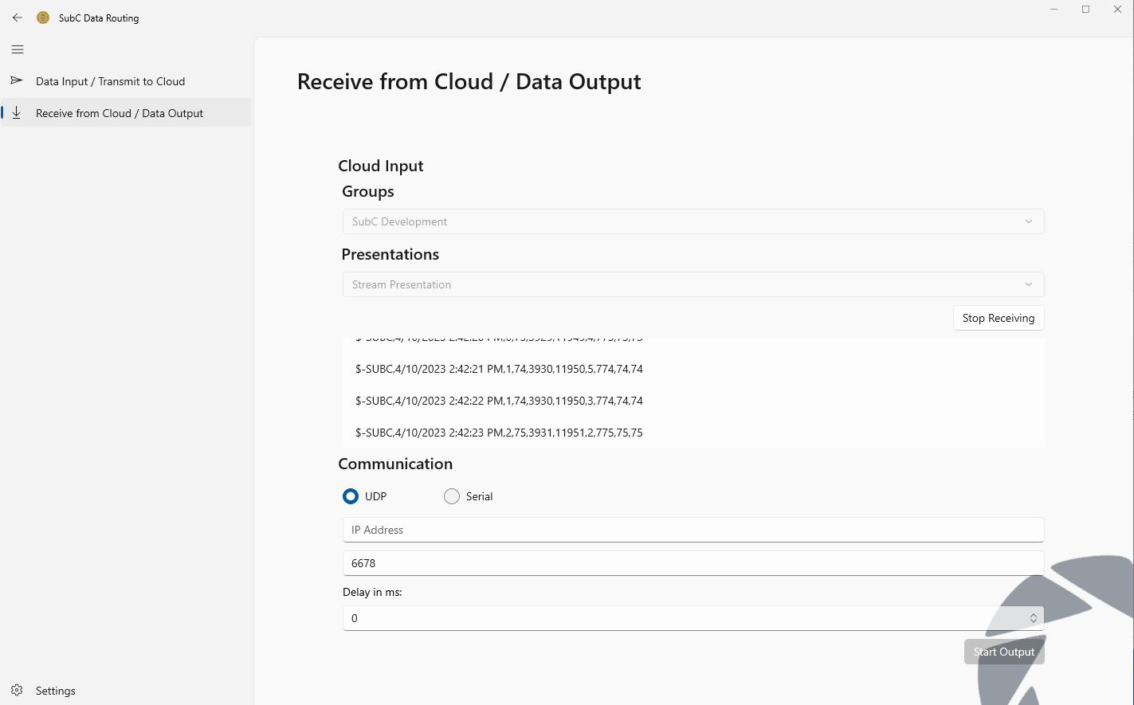Click the download arrow receive icon
Viewport: 1134px width, 705px height.
[16, 113]
